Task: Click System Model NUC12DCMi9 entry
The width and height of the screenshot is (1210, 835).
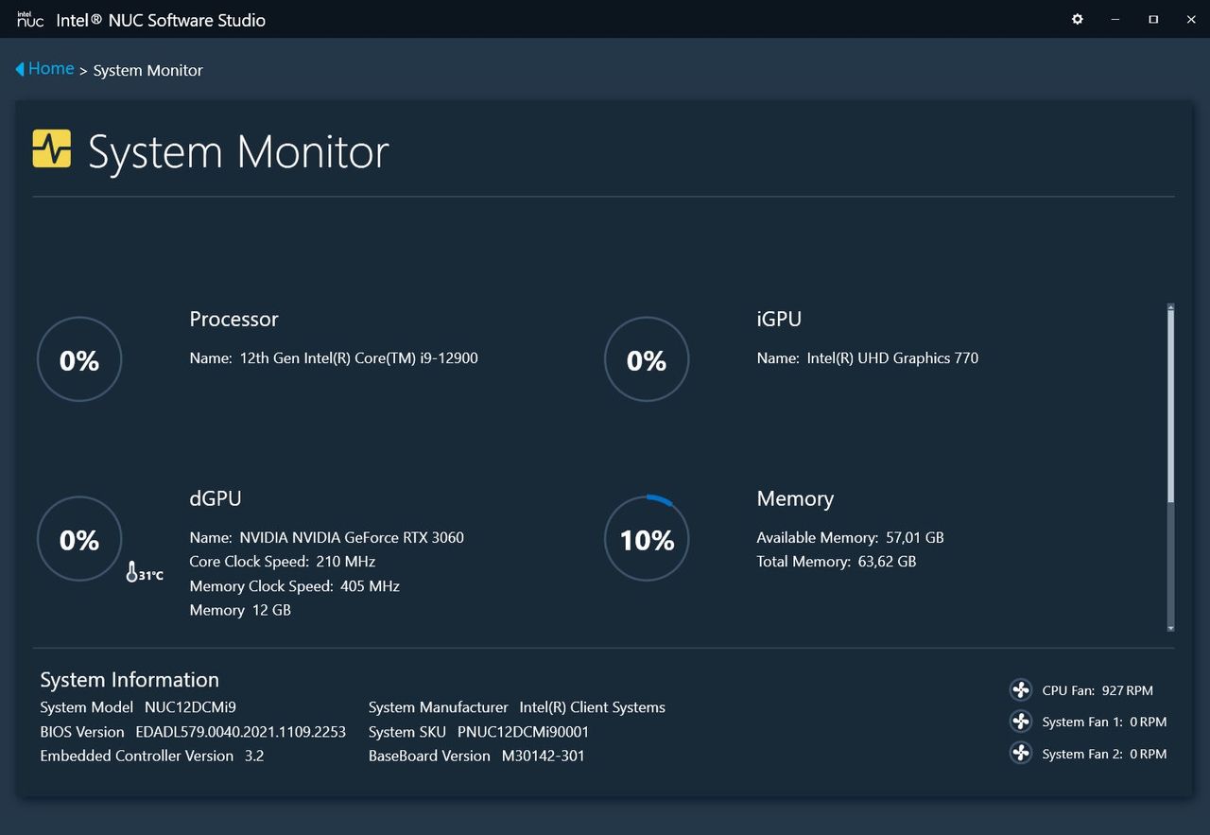Action: pyautogui.click(x=138, y=706)
